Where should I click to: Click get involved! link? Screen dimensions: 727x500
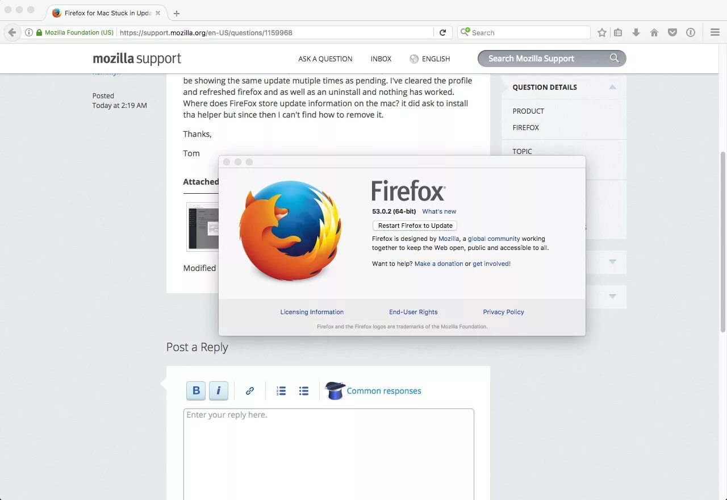pyautogui.click(x=491, y=264)
